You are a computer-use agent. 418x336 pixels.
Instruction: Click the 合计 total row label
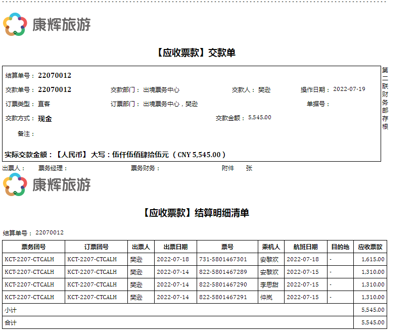[10, 322]
